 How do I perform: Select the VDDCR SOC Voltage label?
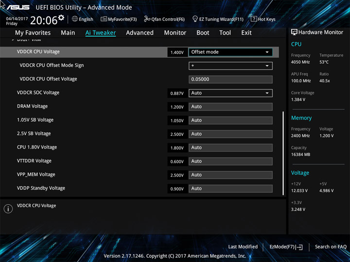coord(38,93)
